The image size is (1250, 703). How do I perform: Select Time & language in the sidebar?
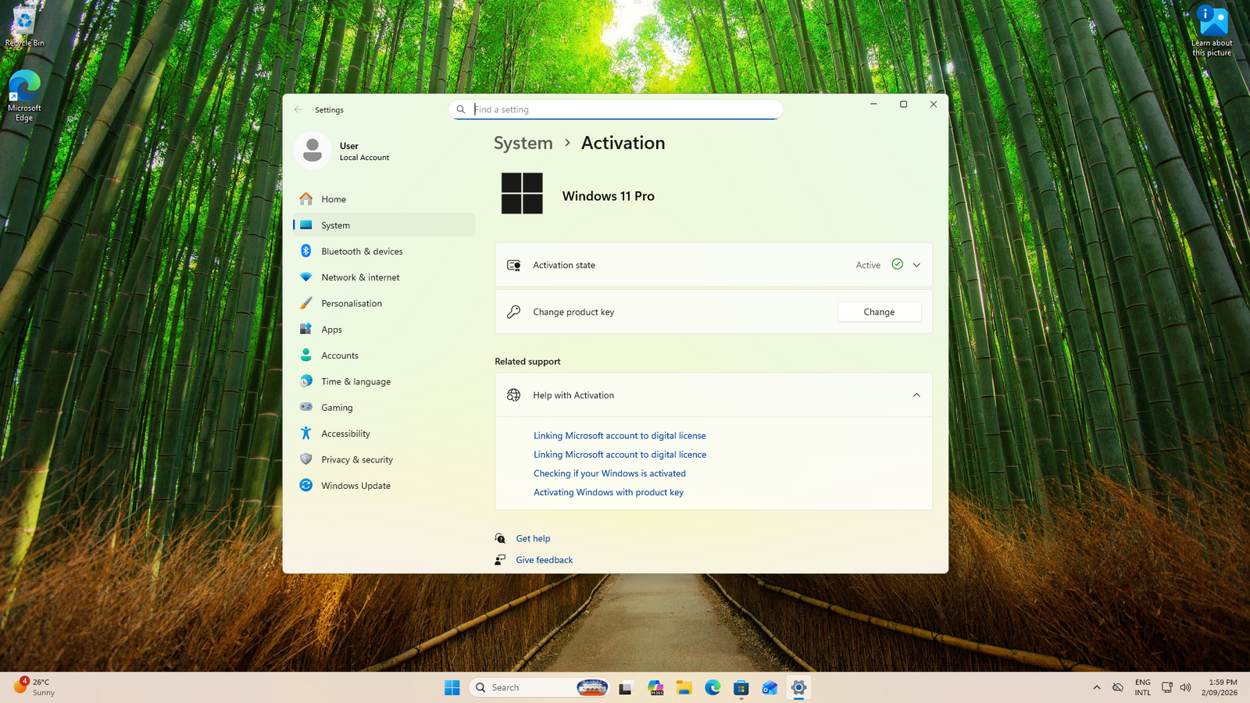pos(384,381)
